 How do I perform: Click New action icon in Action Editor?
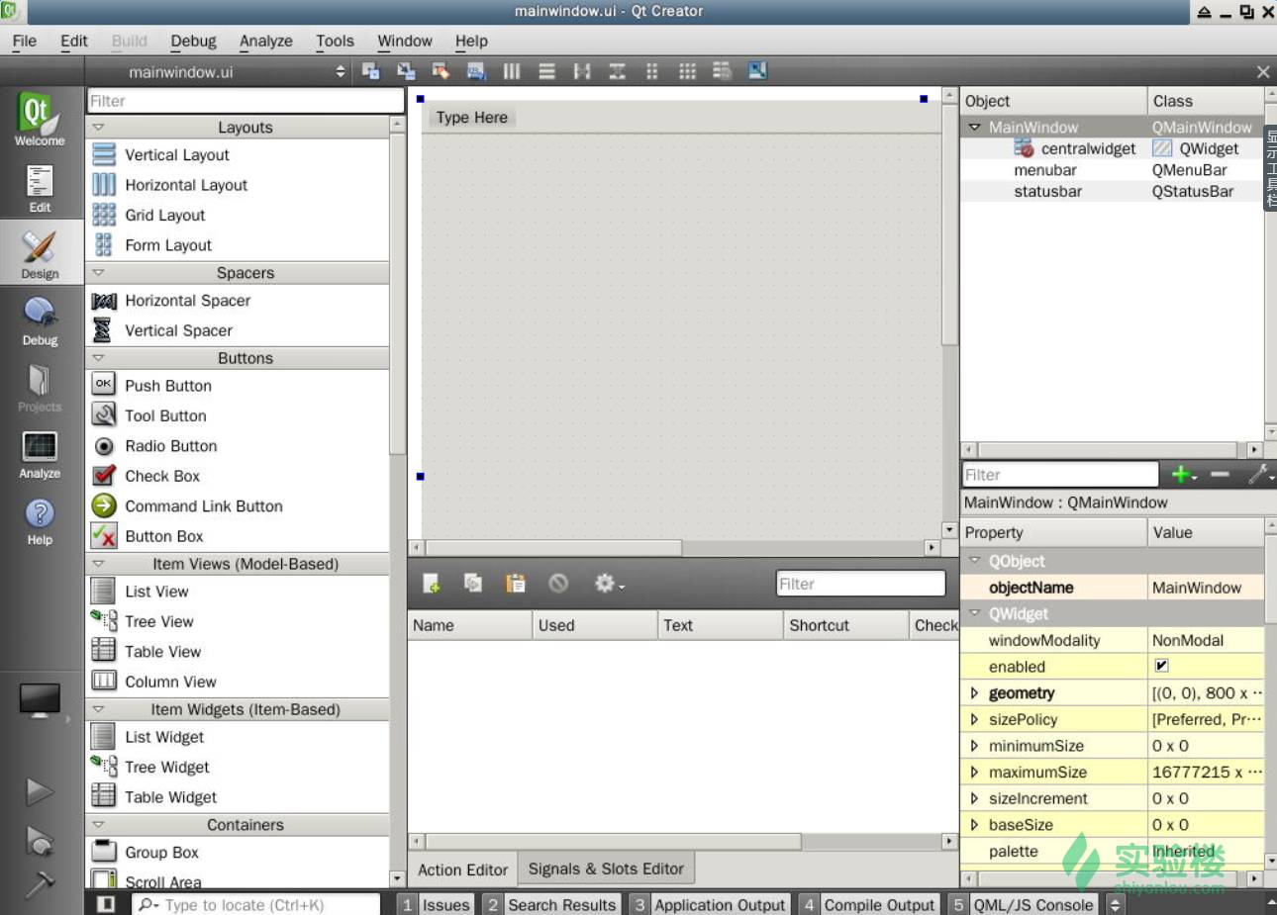click(432, 584)
